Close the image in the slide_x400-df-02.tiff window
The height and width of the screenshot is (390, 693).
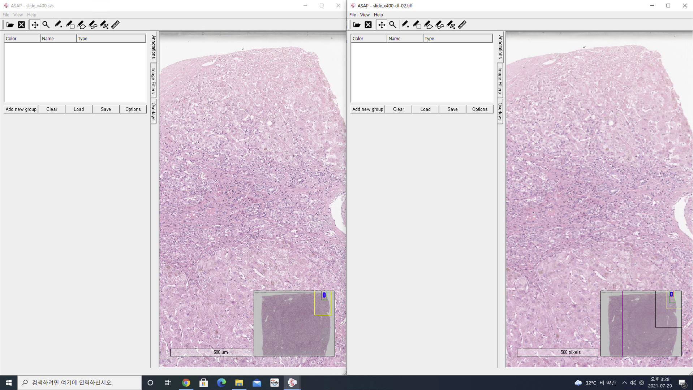click(368, 25)
